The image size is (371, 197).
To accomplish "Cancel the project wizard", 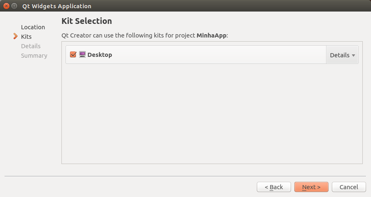I will click(349, 187).
